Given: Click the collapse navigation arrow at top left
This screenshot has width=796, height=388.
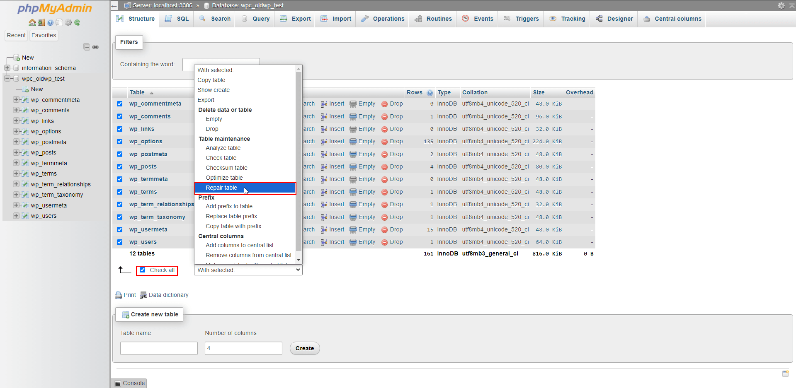Looking at the screenshot, I should [114, 5].
